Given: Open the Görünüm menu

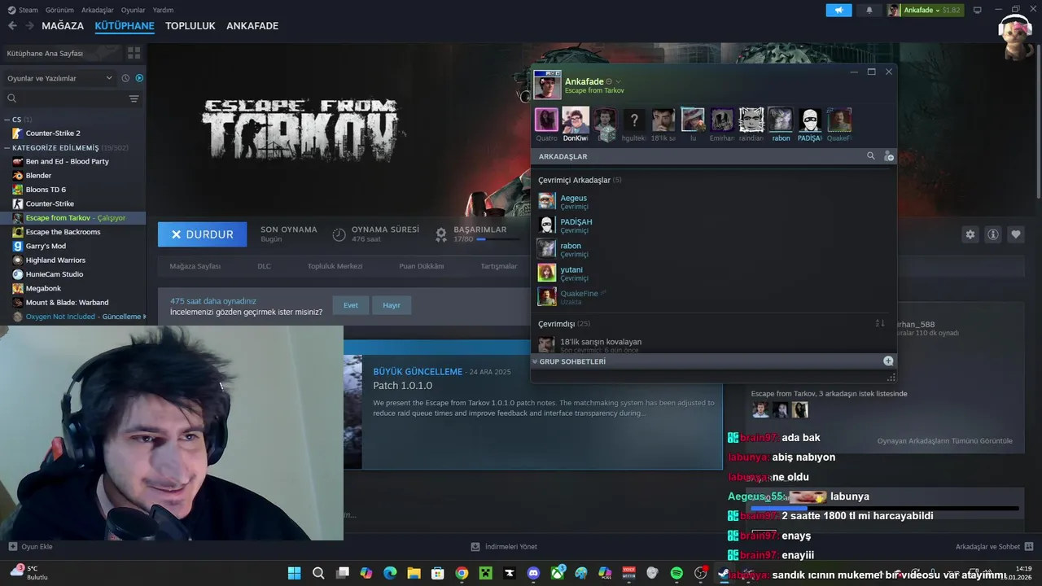Looking at the screenshot, I should pos(59,10).
